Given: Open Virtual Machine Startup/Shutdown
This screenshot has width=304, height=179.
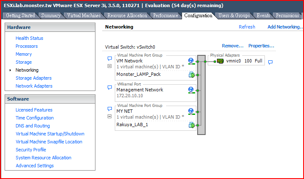Looking at the screenshot, I should tap(50, 134).
